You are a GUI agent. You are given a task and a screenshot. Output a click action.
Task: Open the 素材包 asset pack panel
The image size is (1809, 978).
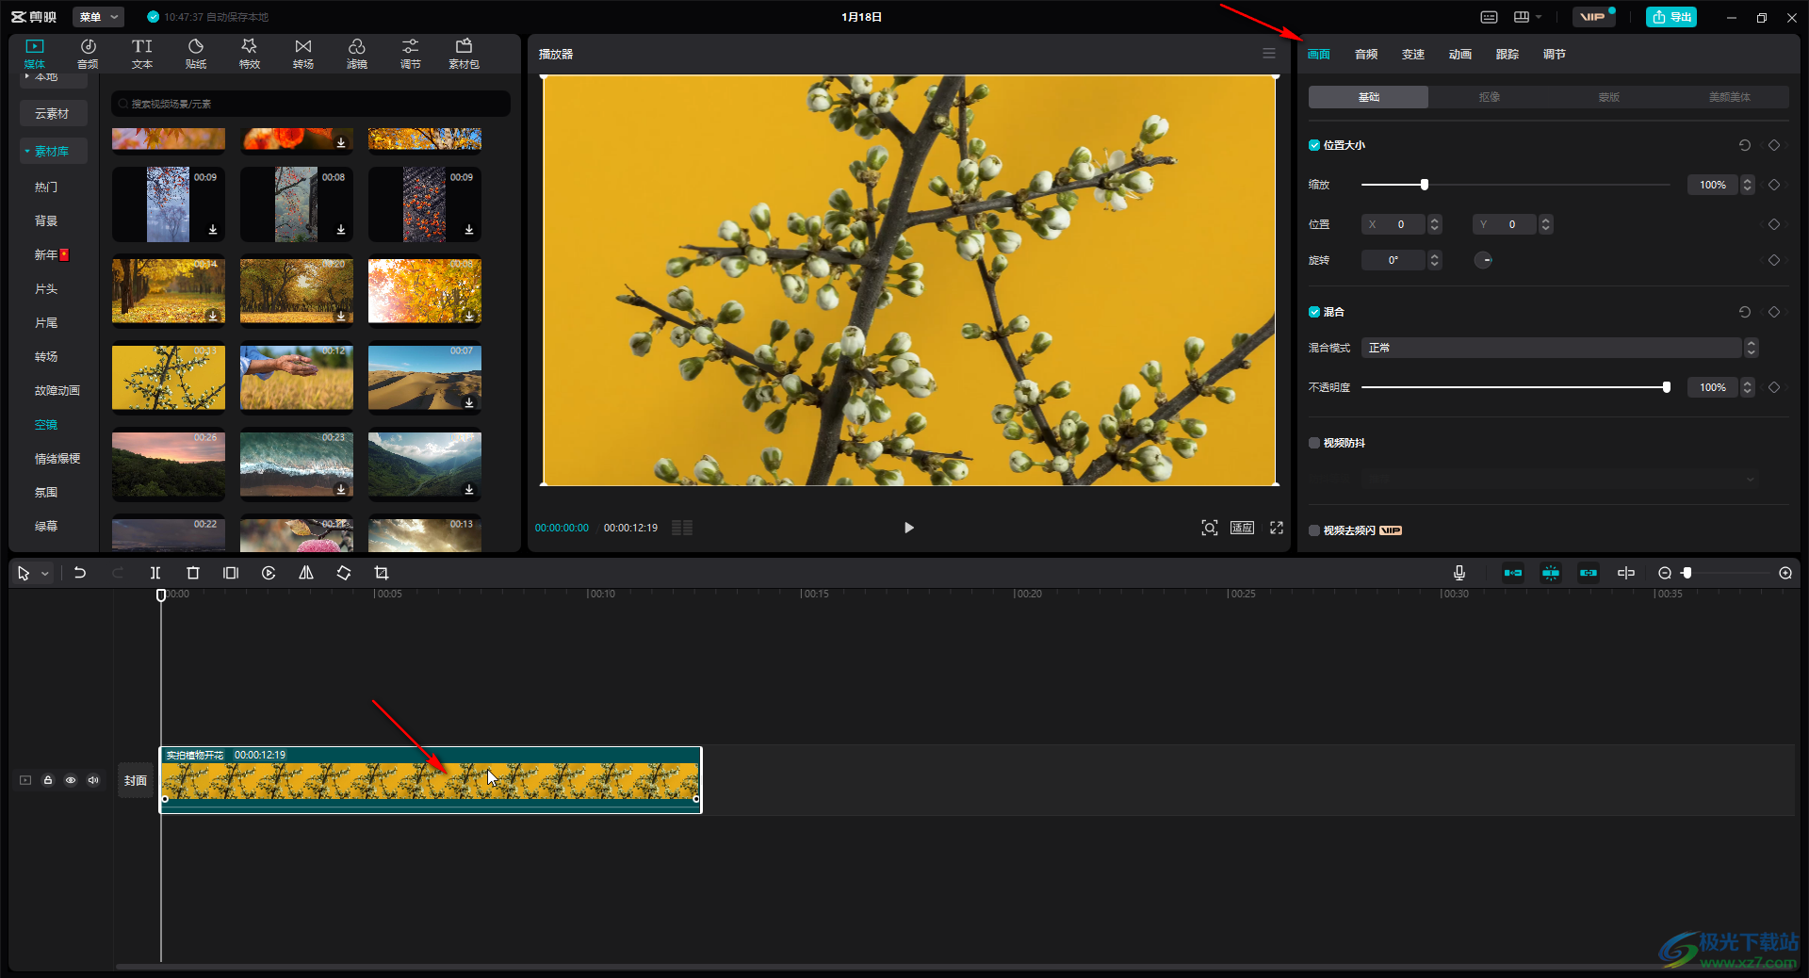point(464,54)
